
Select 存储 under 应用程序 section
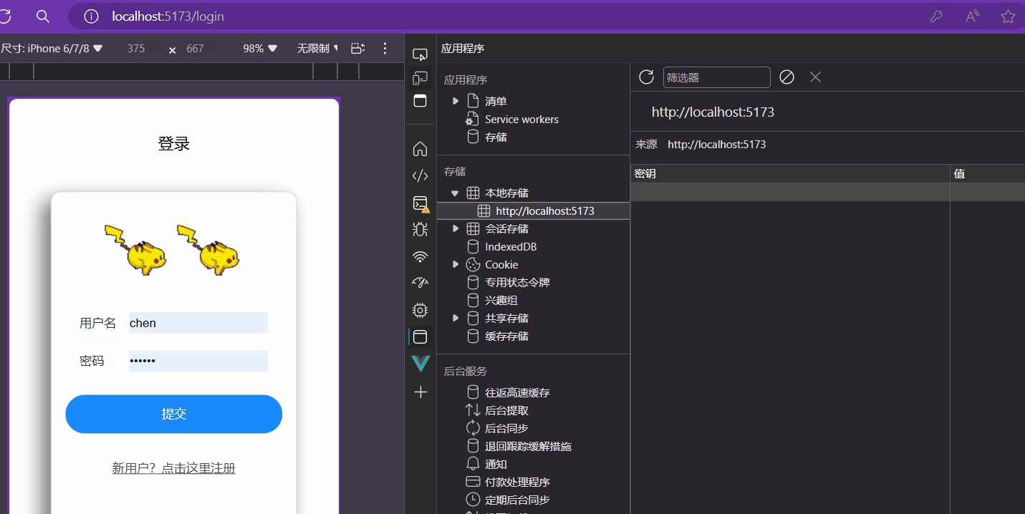pyautogui.click(x=496, y=137)
